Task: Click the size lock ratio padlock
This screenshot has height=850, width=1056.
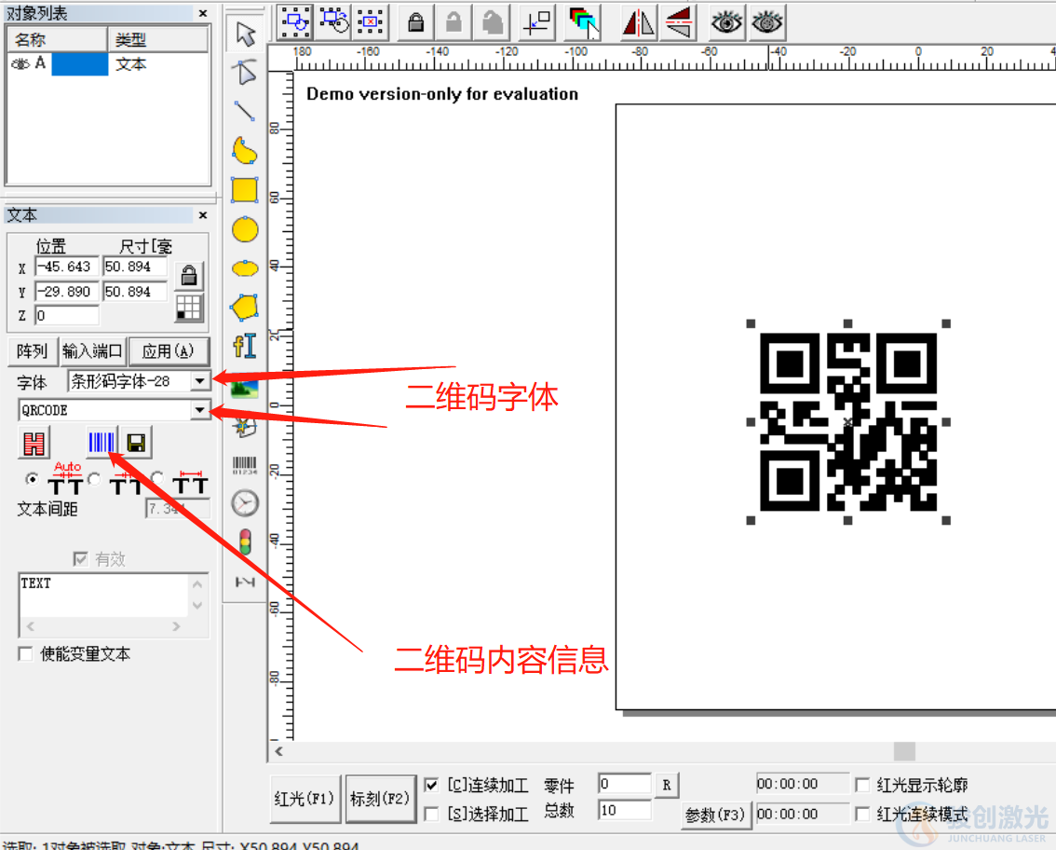Action: [188, 275]
